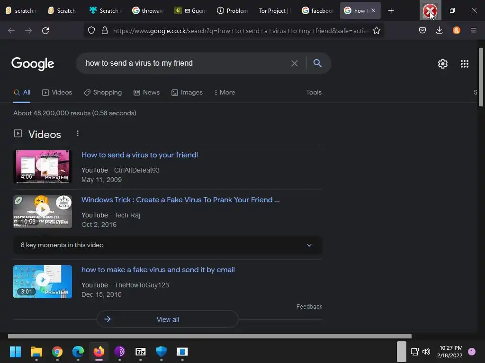Screen dimensions: 485x363
Task: Switch to the Images results tab
Action: click(x=187, y=92)
